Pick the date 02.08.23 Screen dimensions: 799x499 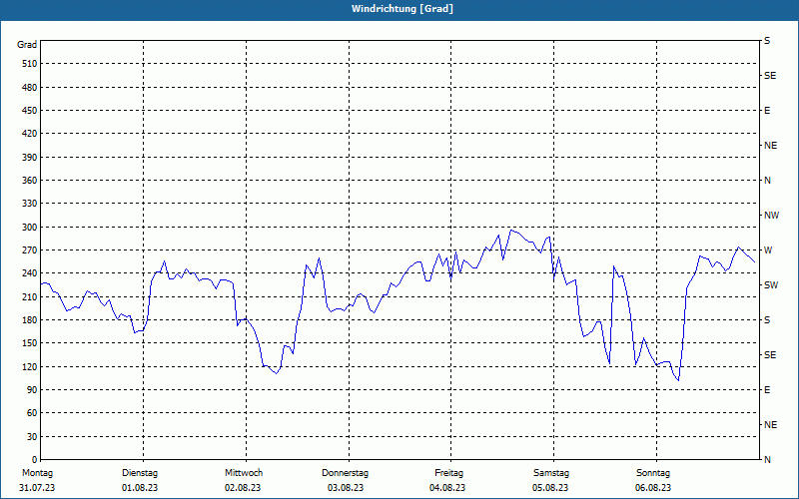point(243,488)
